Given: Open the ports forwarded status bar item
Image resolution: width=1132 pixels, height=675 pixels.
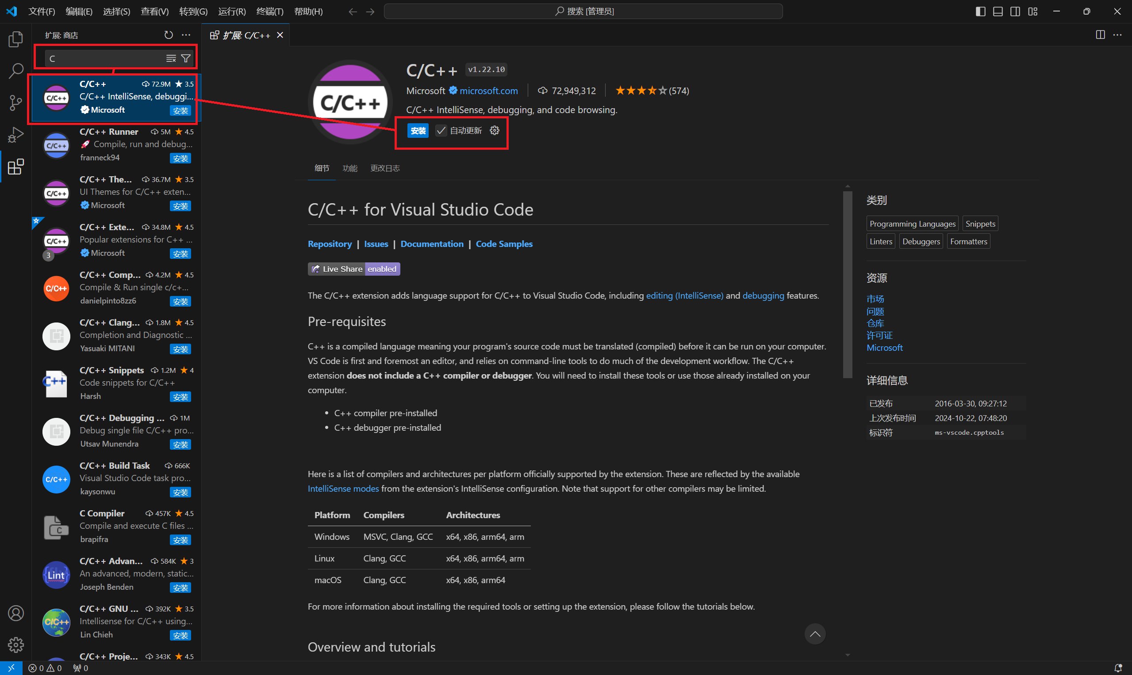Looking at the screenshot, I should (81, 668).
